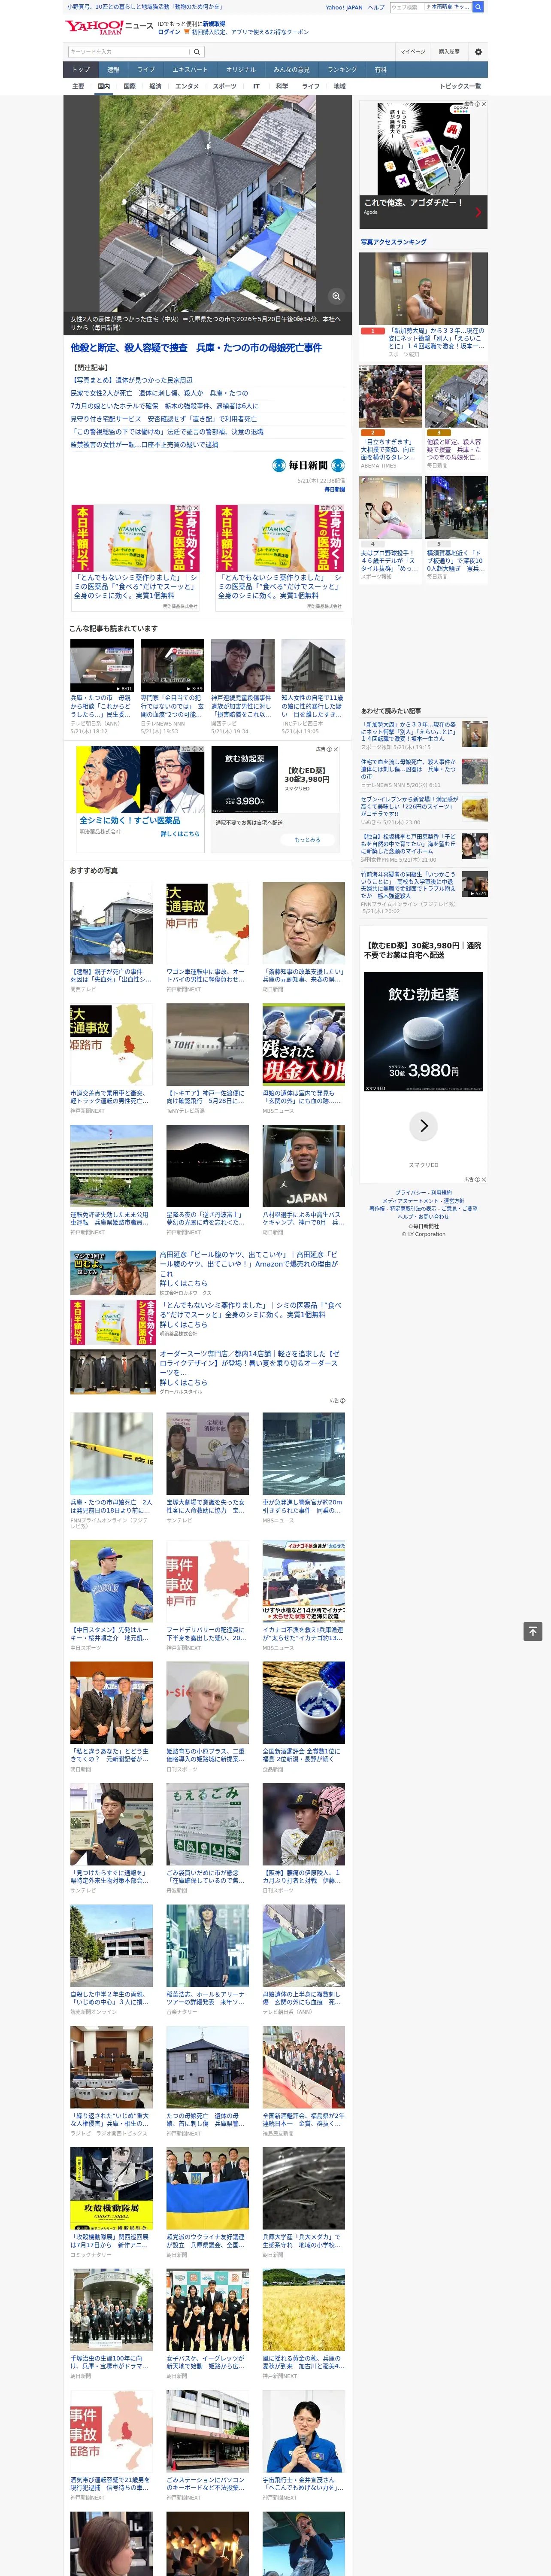Open the ライブ tab in blue bar
Image resolution: width=551 pixels, height=2576 pixels.
coord(146,70)
